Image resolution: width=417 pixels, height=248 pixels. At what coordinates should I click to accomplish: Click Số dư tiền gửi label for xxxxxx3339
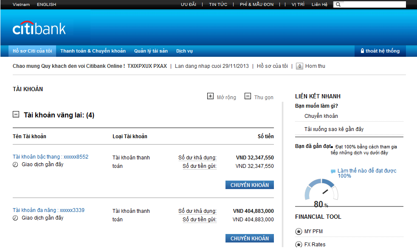pyautogui.click(x=200, y=220)
